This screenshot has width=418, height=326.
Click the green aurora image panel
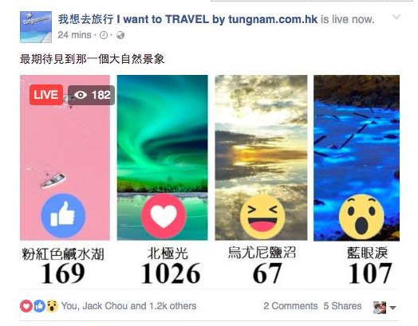[163, 158]
